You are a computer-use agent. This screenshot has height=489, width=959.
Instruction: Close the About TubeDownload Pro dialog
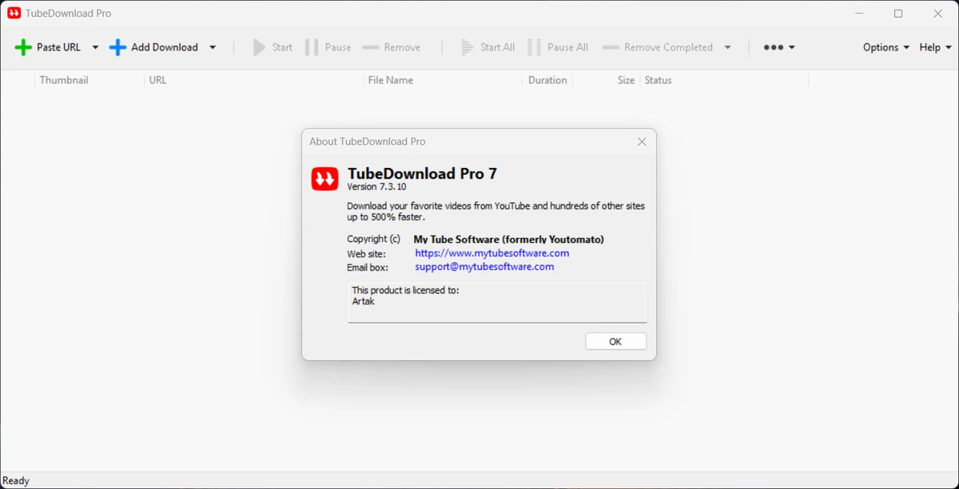pos(642,141)
